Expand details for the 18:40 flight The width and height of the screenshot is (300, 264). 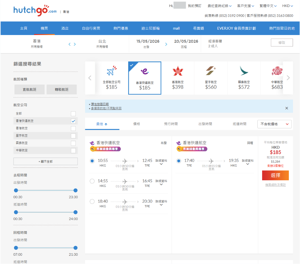coord(161,203)
